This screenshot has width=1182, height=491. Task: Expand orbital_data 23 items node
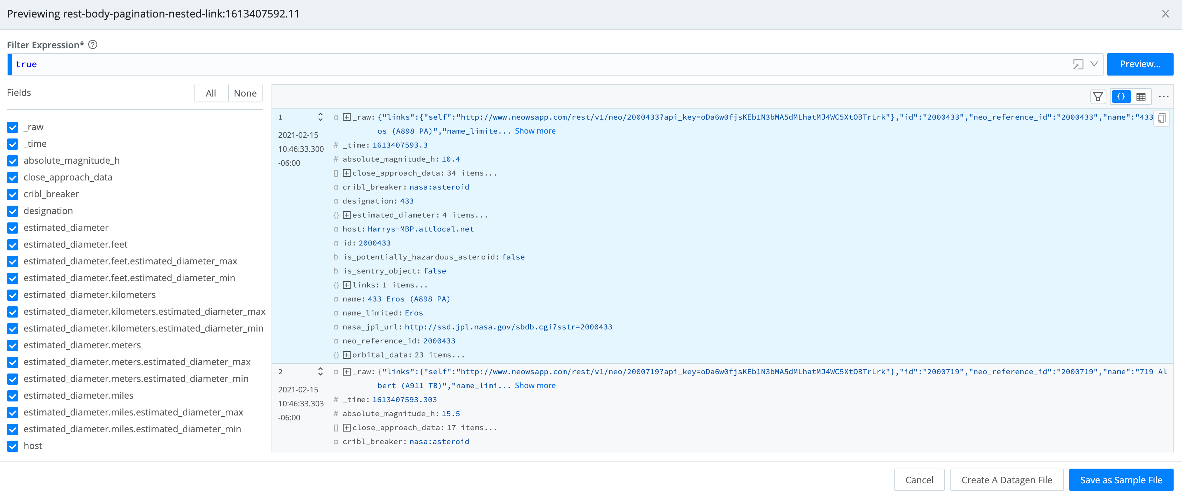pos(347,355)
